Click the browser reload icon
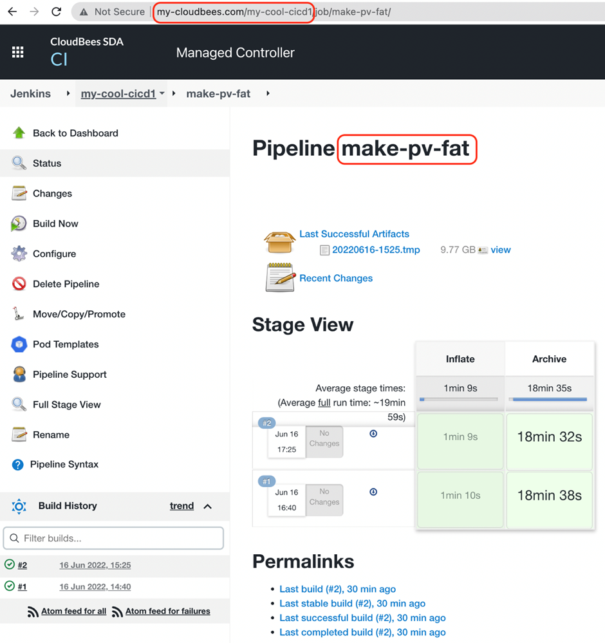This screenshot has width=605, height=643. (57, 12)
